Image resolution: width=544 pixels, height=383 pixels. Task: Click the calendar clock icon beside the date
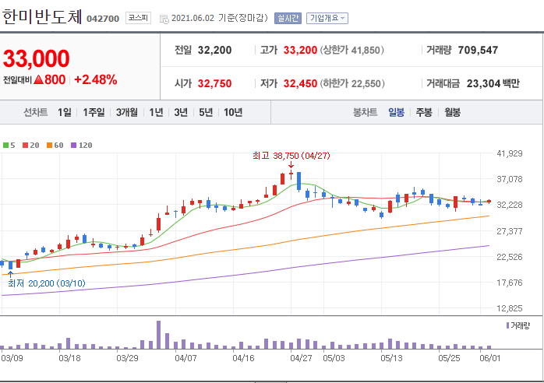click(164, 19)
